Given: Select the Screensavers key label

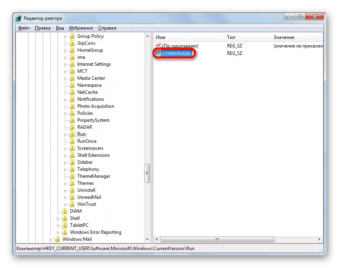Looking at the screenshot, I should (90, 148).
